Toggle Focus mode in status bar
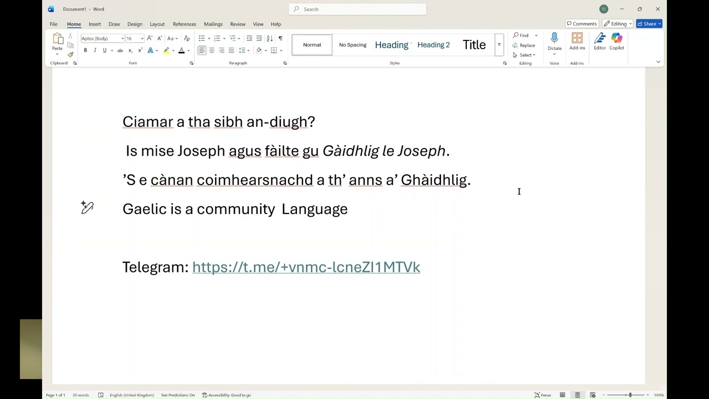The height and width of the screenshot is (399, 709). point(543,395)
